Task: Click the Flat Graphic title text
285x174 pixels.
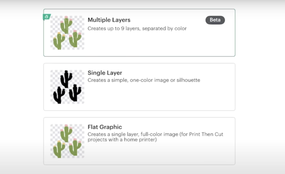Action: pos(105,127)
